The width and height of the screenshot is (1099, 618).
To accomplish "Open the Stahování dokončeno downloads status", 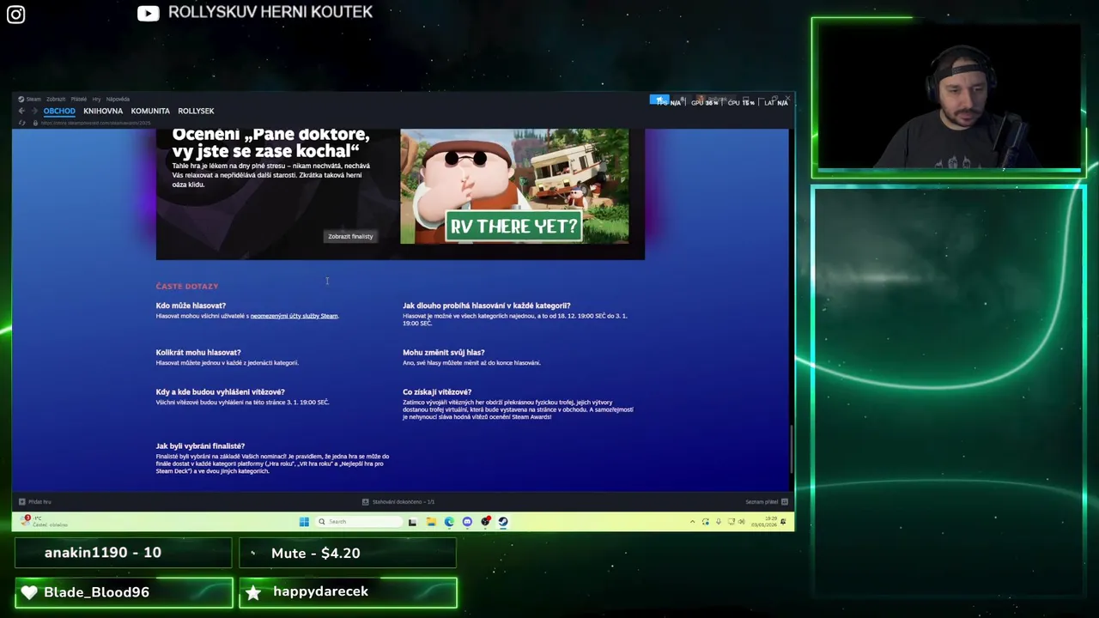I will (x=398, y=502).
